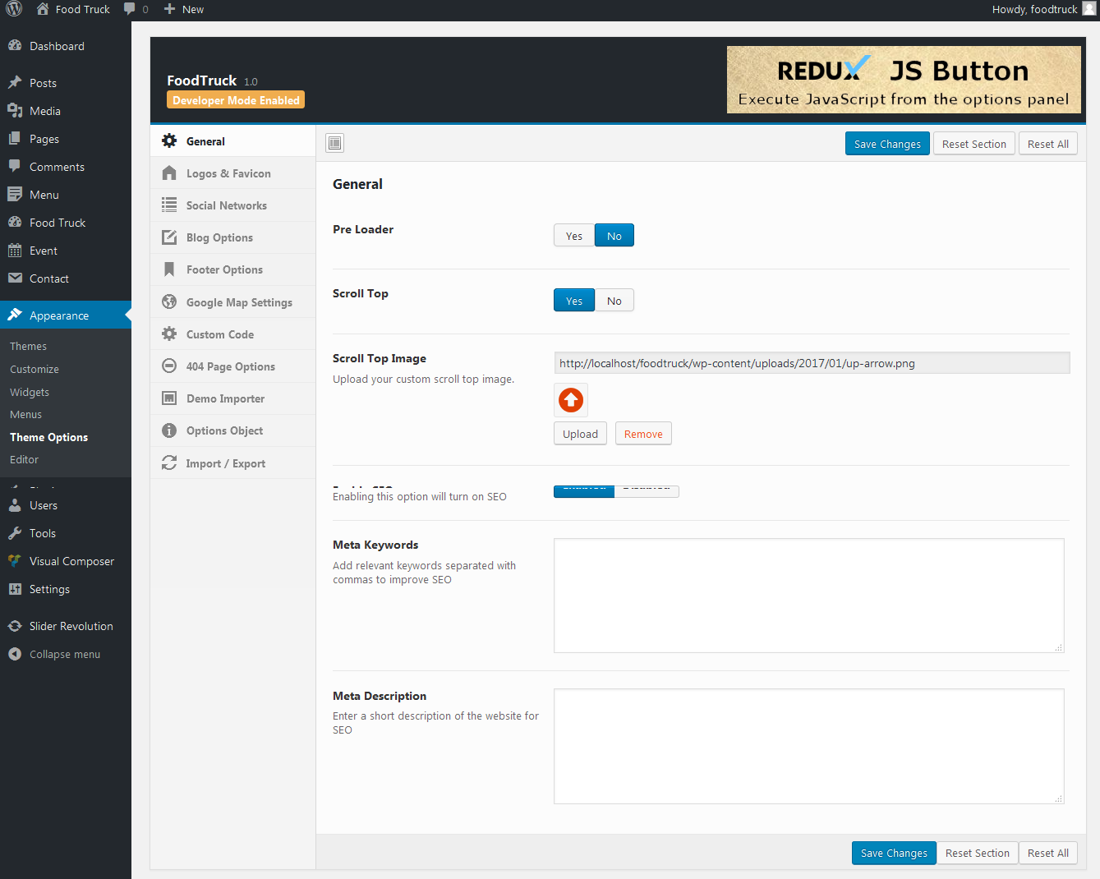Click the Slider Revolution refresh icon
Viewport: 1100px width, 879px height.
click(x=15, y=626)
